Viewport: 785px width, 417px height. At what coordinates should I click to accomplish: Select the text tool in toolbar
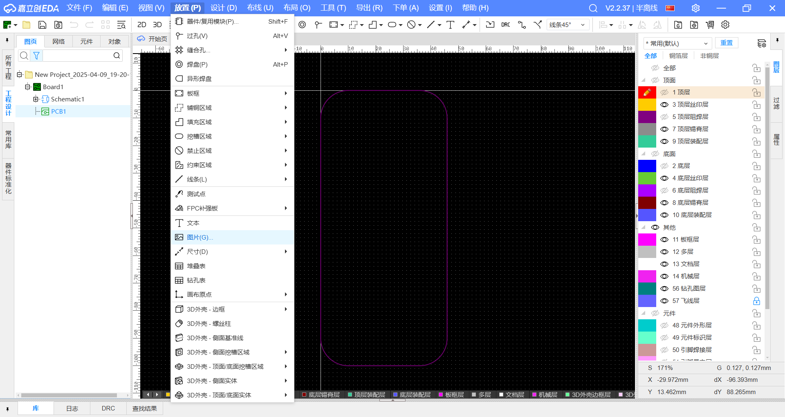point(450,25)
